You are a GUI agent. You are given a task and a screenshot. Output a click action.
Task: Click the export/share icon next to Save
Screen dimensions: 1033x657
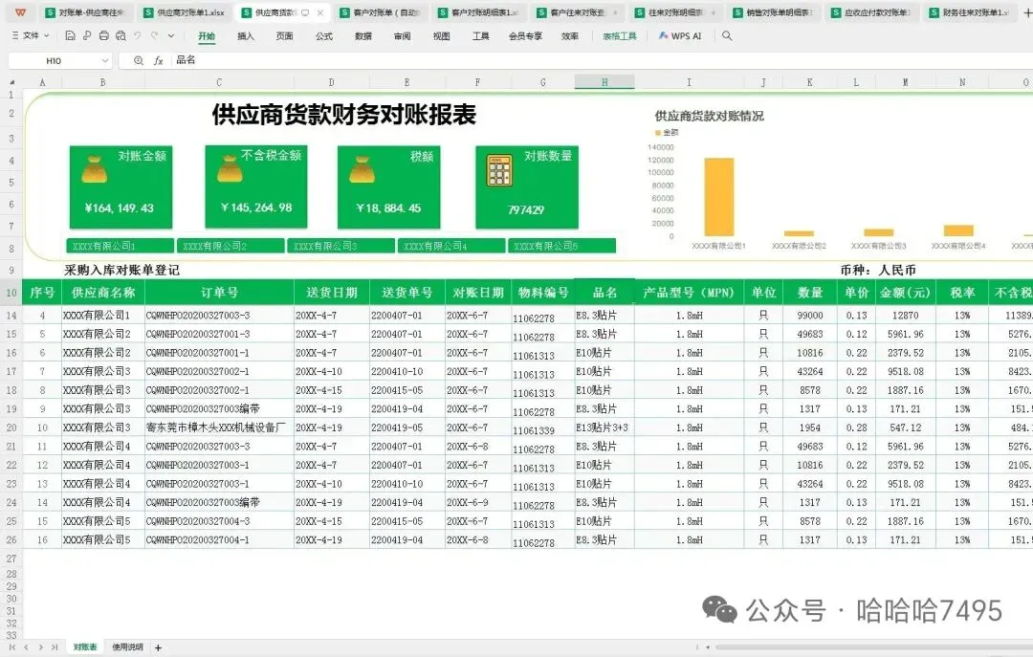87,35
